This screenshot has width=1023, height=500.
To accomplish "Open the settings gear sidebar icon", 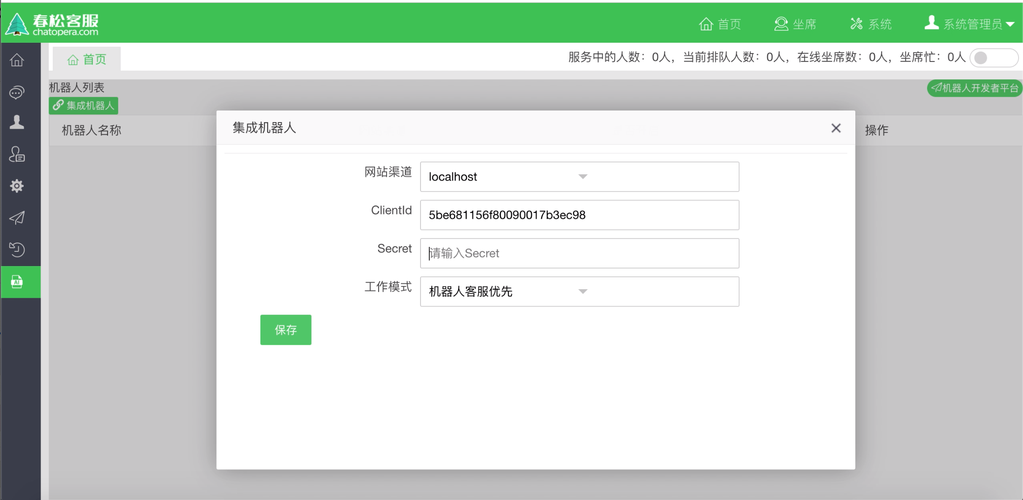I will pos(17,186).
